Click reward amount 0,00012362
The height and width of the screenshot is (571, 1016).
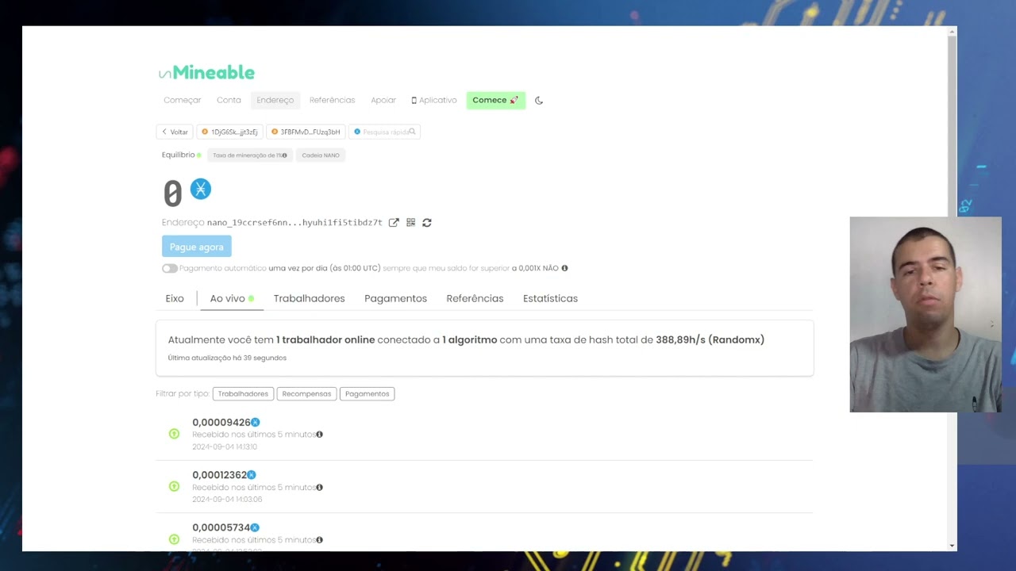pos(219,475)
